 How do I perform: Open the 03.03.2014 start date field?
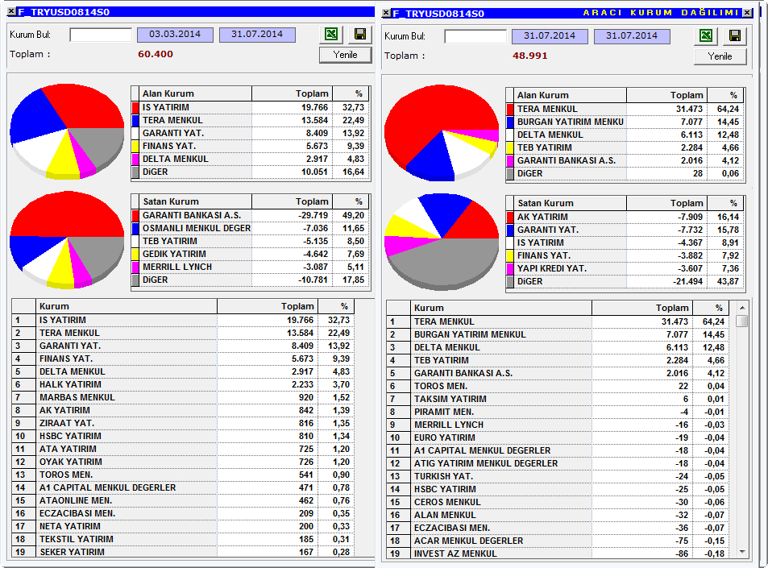point(175,35)
